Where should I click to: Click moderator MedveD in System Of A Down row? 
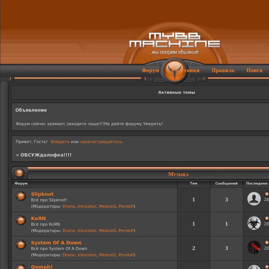pyautogui.click(x=107, y=255)
